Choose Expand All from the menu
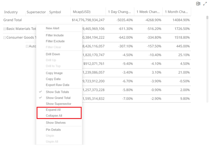212x146 pixels. click(53, 110)
